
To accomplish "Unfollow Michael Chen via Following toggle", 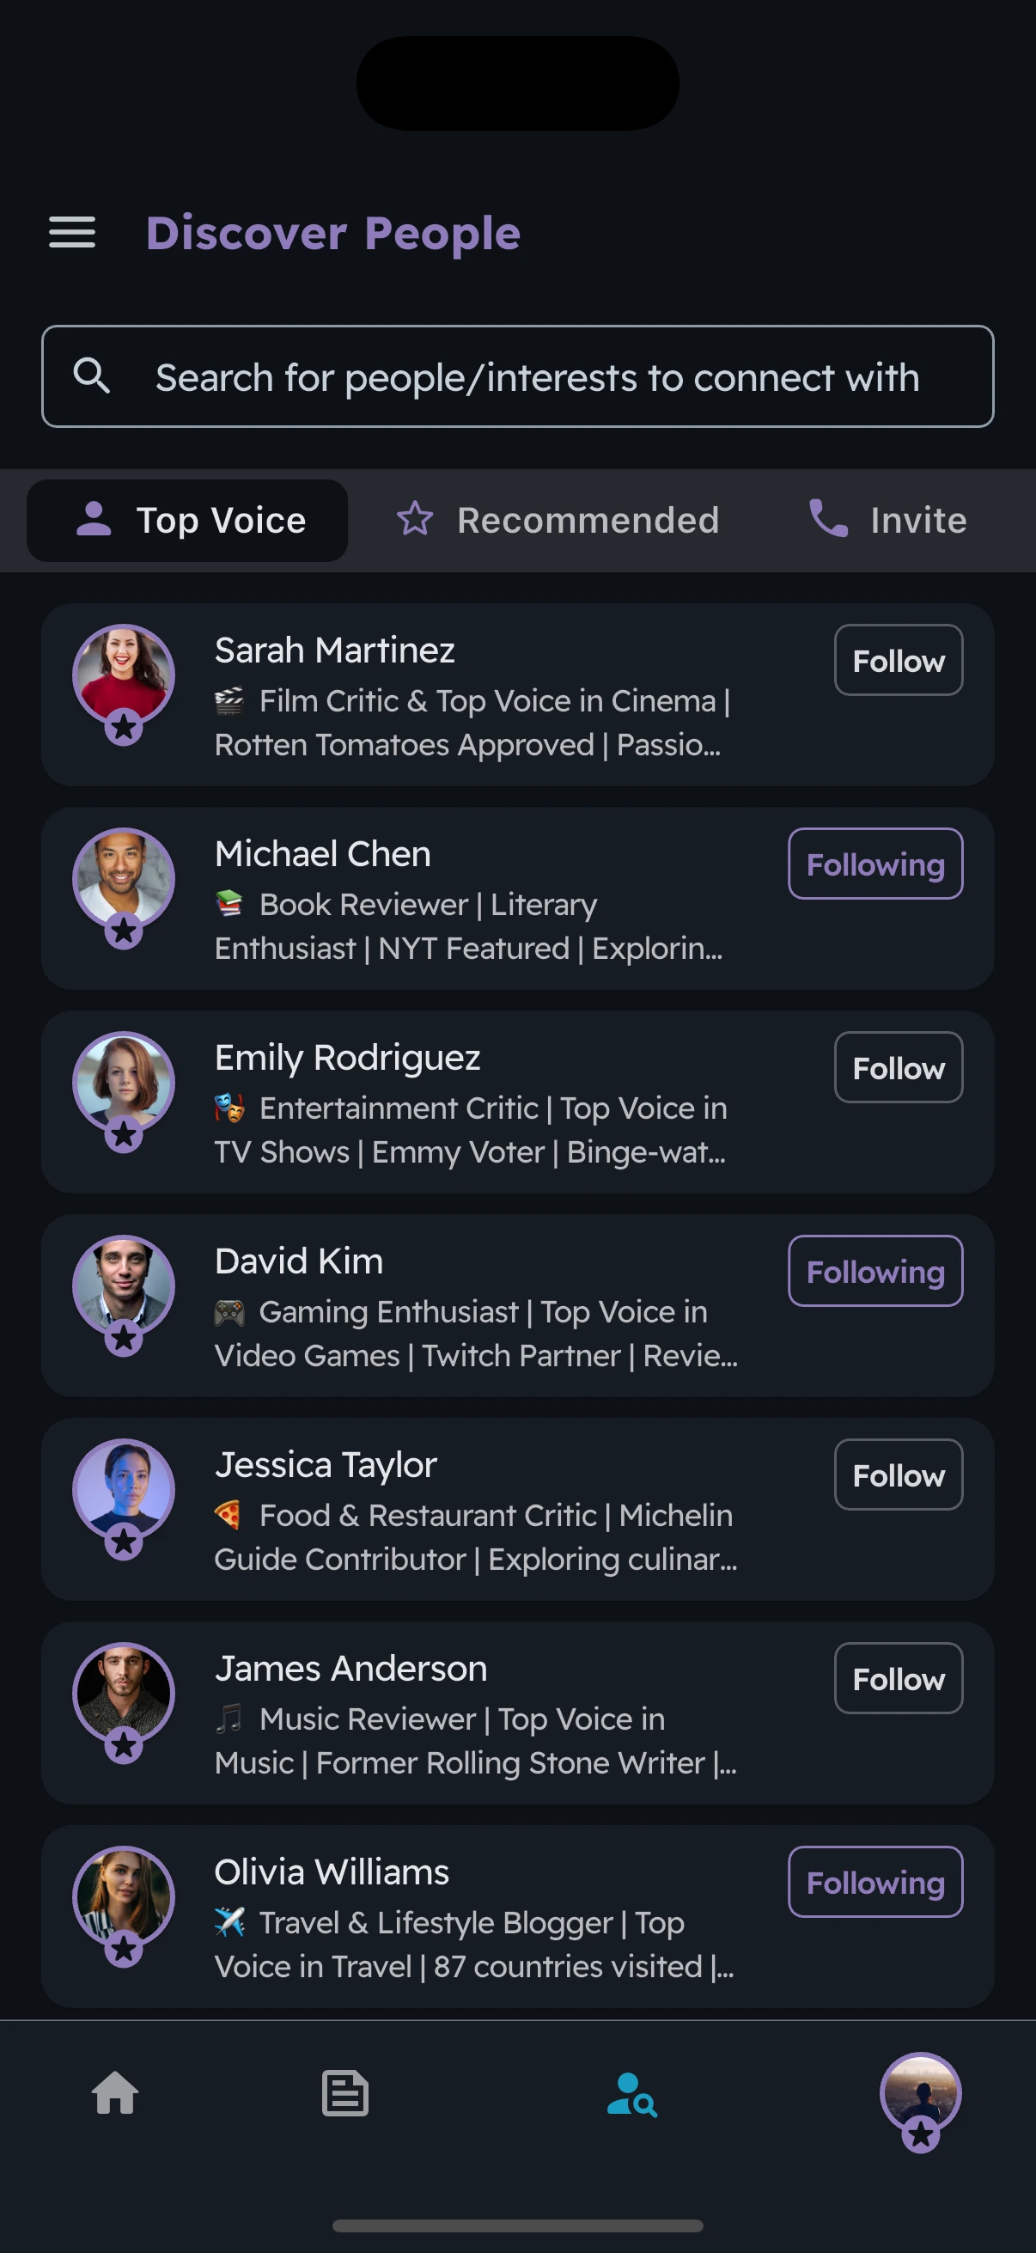I will pos(875,864).
